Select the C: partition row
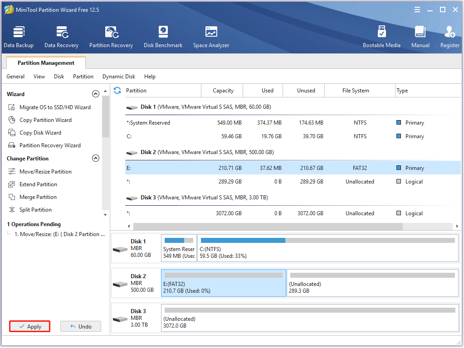The height and width of the screenshot is (348, 464). point(293,136)
